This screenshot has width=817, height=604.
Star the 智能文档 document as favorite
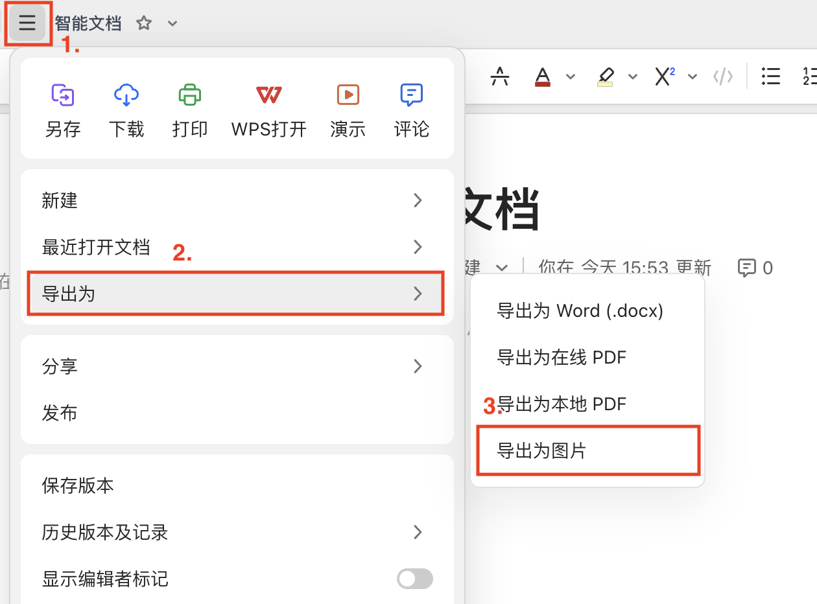[144, 23]
